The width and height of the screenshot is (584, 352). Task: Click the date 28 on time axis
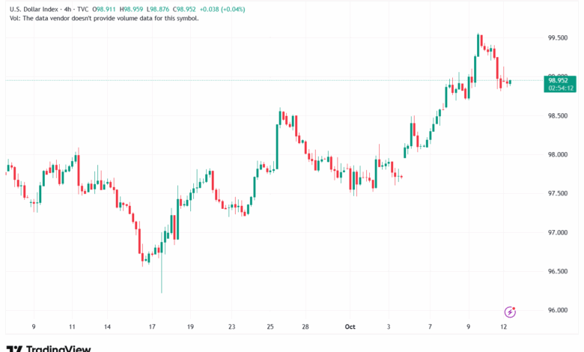pyautogui.click(x=305, y=327)
